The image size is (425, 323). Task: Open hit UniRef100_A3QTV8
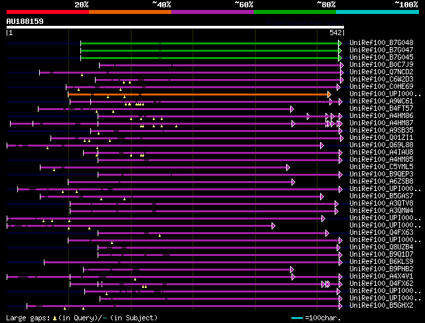point(381,204)
